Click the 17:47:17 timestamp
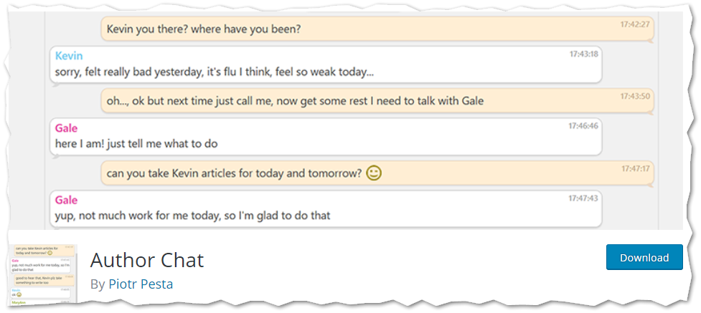 click(x=635, y=169)
